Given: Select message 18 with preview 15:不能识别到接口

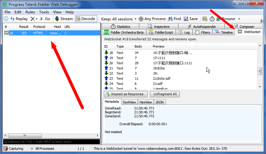Looking at the screenshot, I should click(180, 53).
